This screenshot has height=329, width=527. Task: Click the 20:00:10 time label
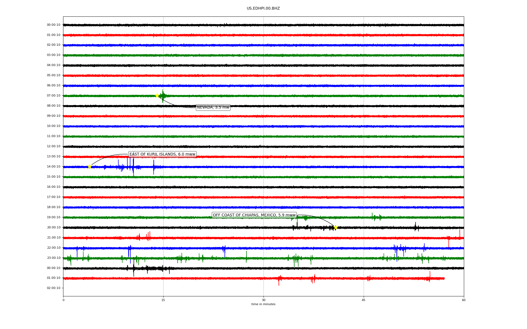(54, 228)
